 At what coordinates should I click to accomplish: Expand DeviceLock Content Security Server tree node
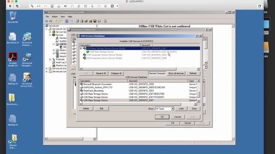tap(47, 71)
